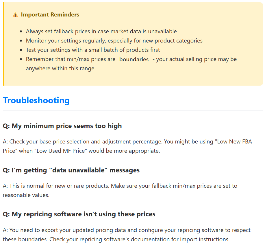Screen dimensions: 265x245
Task: Click answer about base price selection
Action: [x=127, y=146]
